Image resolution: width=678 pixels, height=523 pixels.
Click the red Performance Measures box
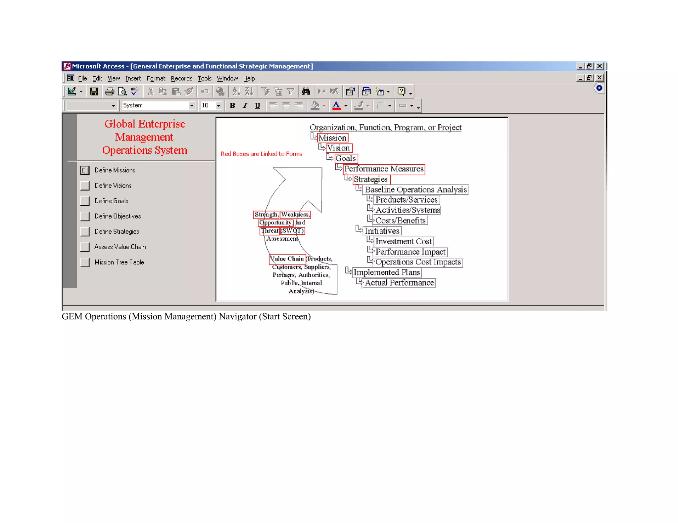point(384,169)
